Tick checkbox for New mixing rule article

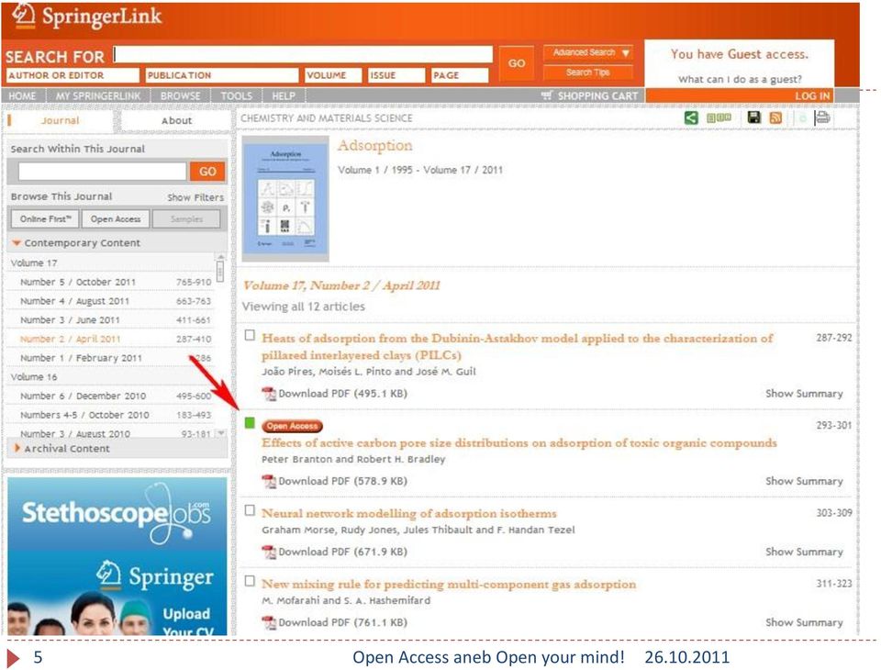[x=250, y=581]
